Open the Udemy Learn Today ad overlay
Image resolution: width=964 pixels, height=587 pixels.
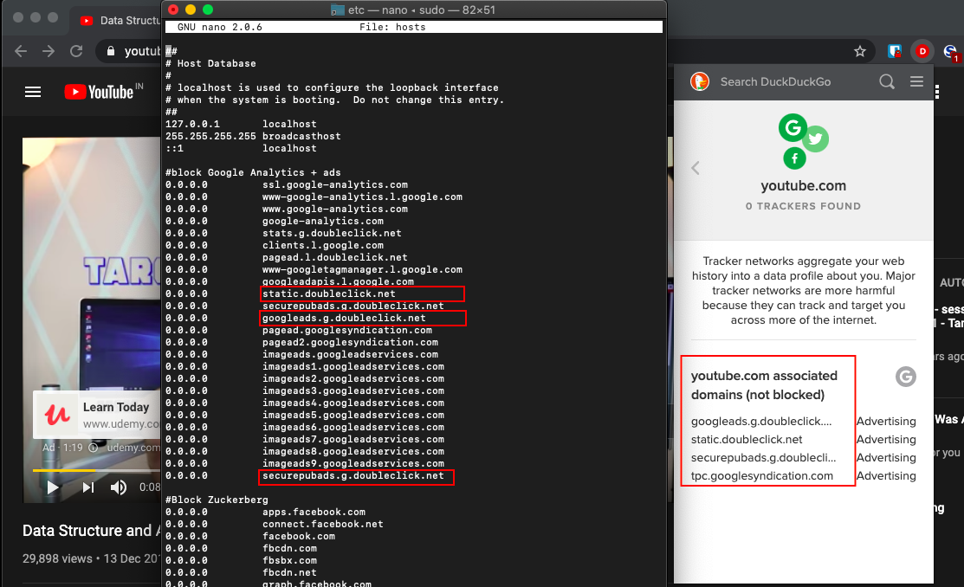click(96, 415)
